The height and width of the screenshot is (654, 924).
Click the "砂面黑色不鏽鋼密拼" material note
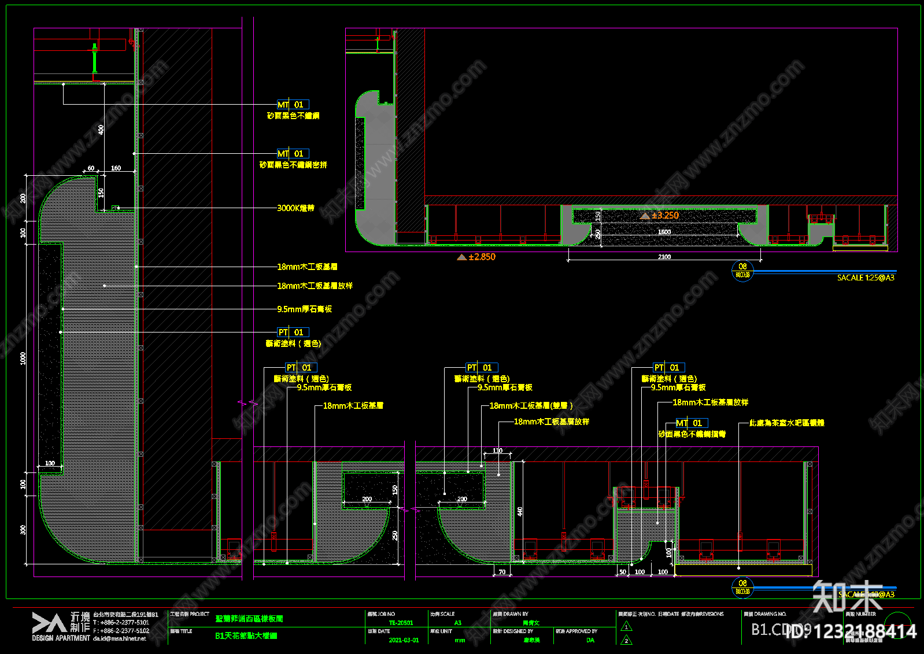(293, 165)
